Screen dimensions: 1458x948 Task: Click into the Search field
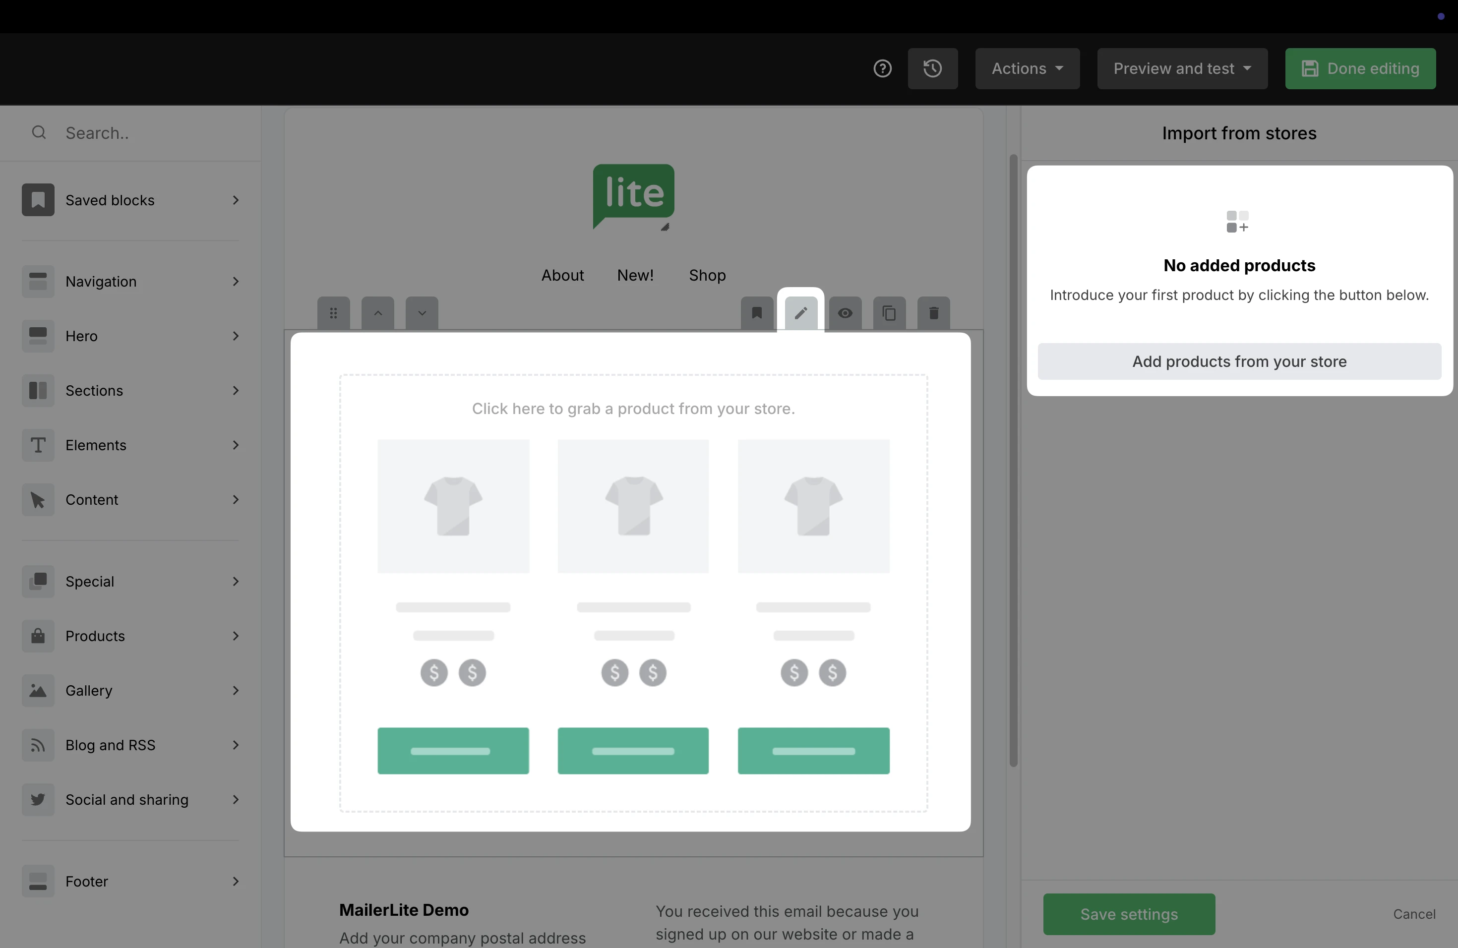pos(147,133)
